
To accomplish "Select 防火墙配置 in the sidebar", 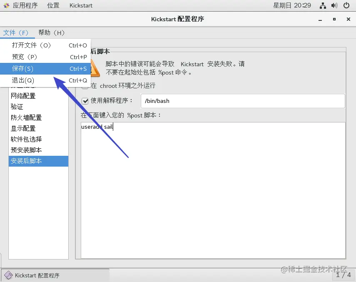I will 38,117.
